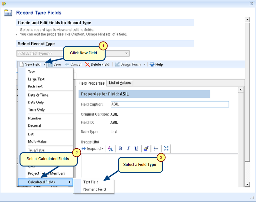Open the Select Record Type combo box
Image resolution: width=256 pixels, height=202 pixels.
(73, 53)
